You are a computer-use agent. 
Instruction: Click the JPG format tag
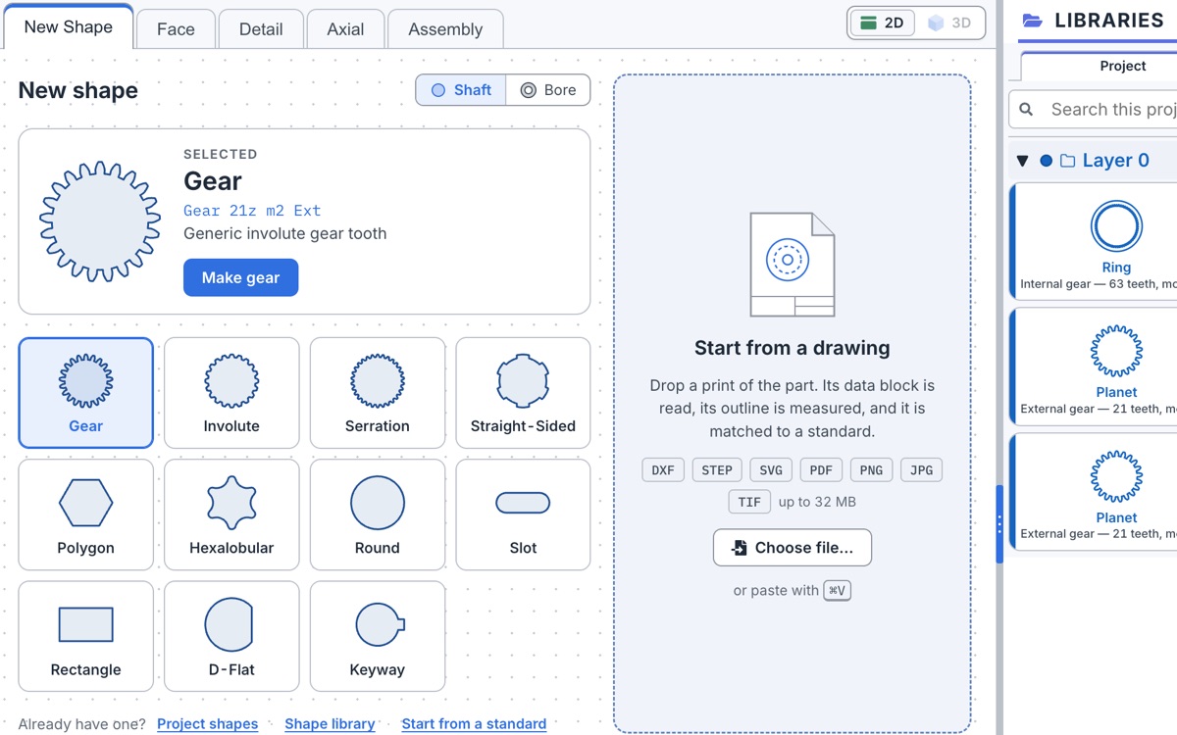[921, 470]
